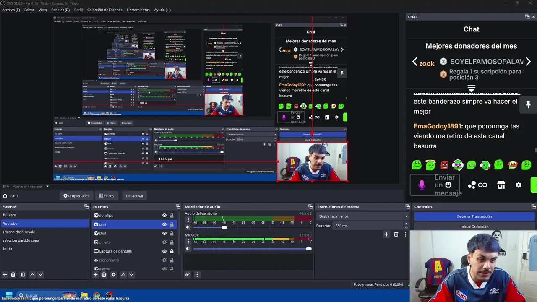This screenshot has width=537, height=302.
Task: Move selected scene up
Action: (32, 275)
